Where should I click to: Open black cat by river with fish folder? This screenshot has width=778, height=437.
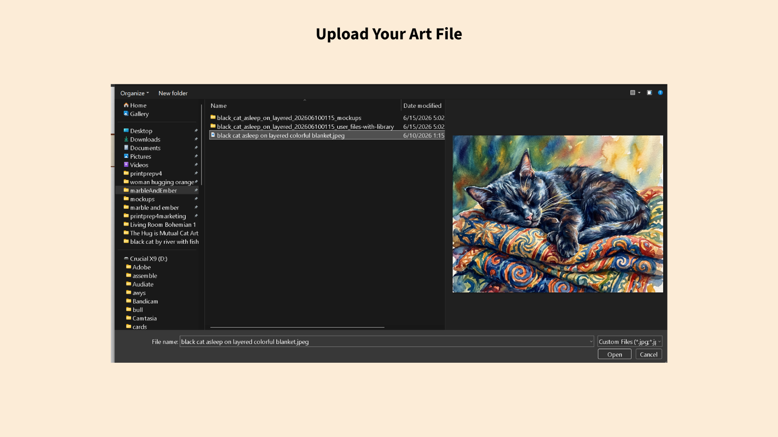[x=164, y=242]
